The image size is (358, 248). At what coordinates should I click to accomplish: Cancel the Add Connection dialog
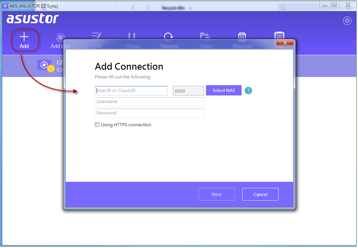(x=260, y=194)
